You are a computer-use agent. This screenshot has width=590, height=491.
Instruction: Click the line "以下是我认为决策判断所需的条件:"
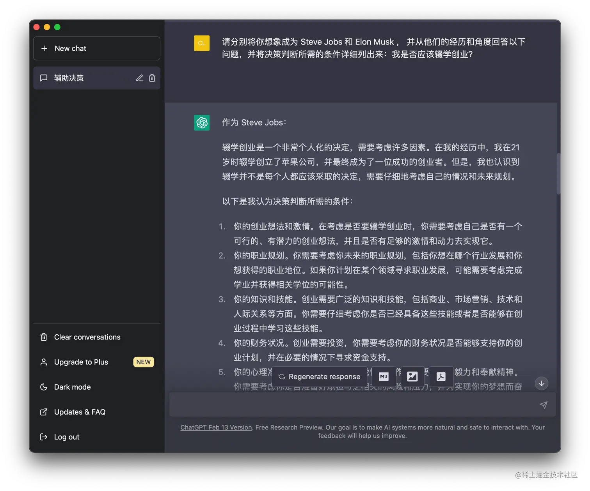pos(288,201)
